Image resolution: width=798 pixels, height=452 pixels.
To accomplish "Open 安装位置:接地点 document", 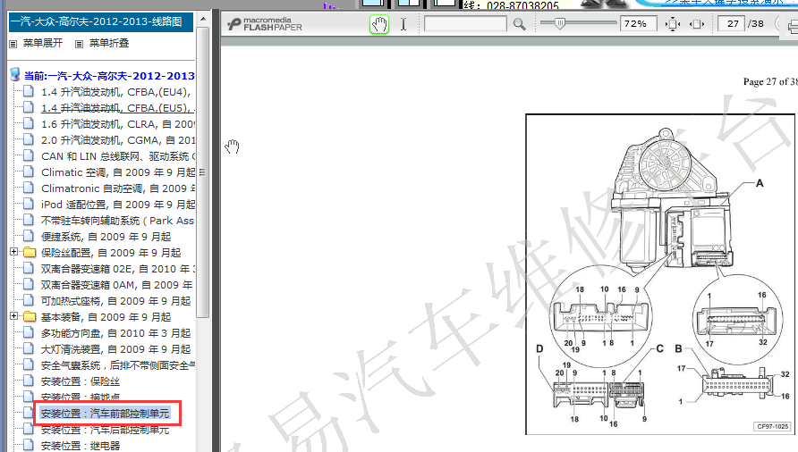I will click(x=81, y=398).
